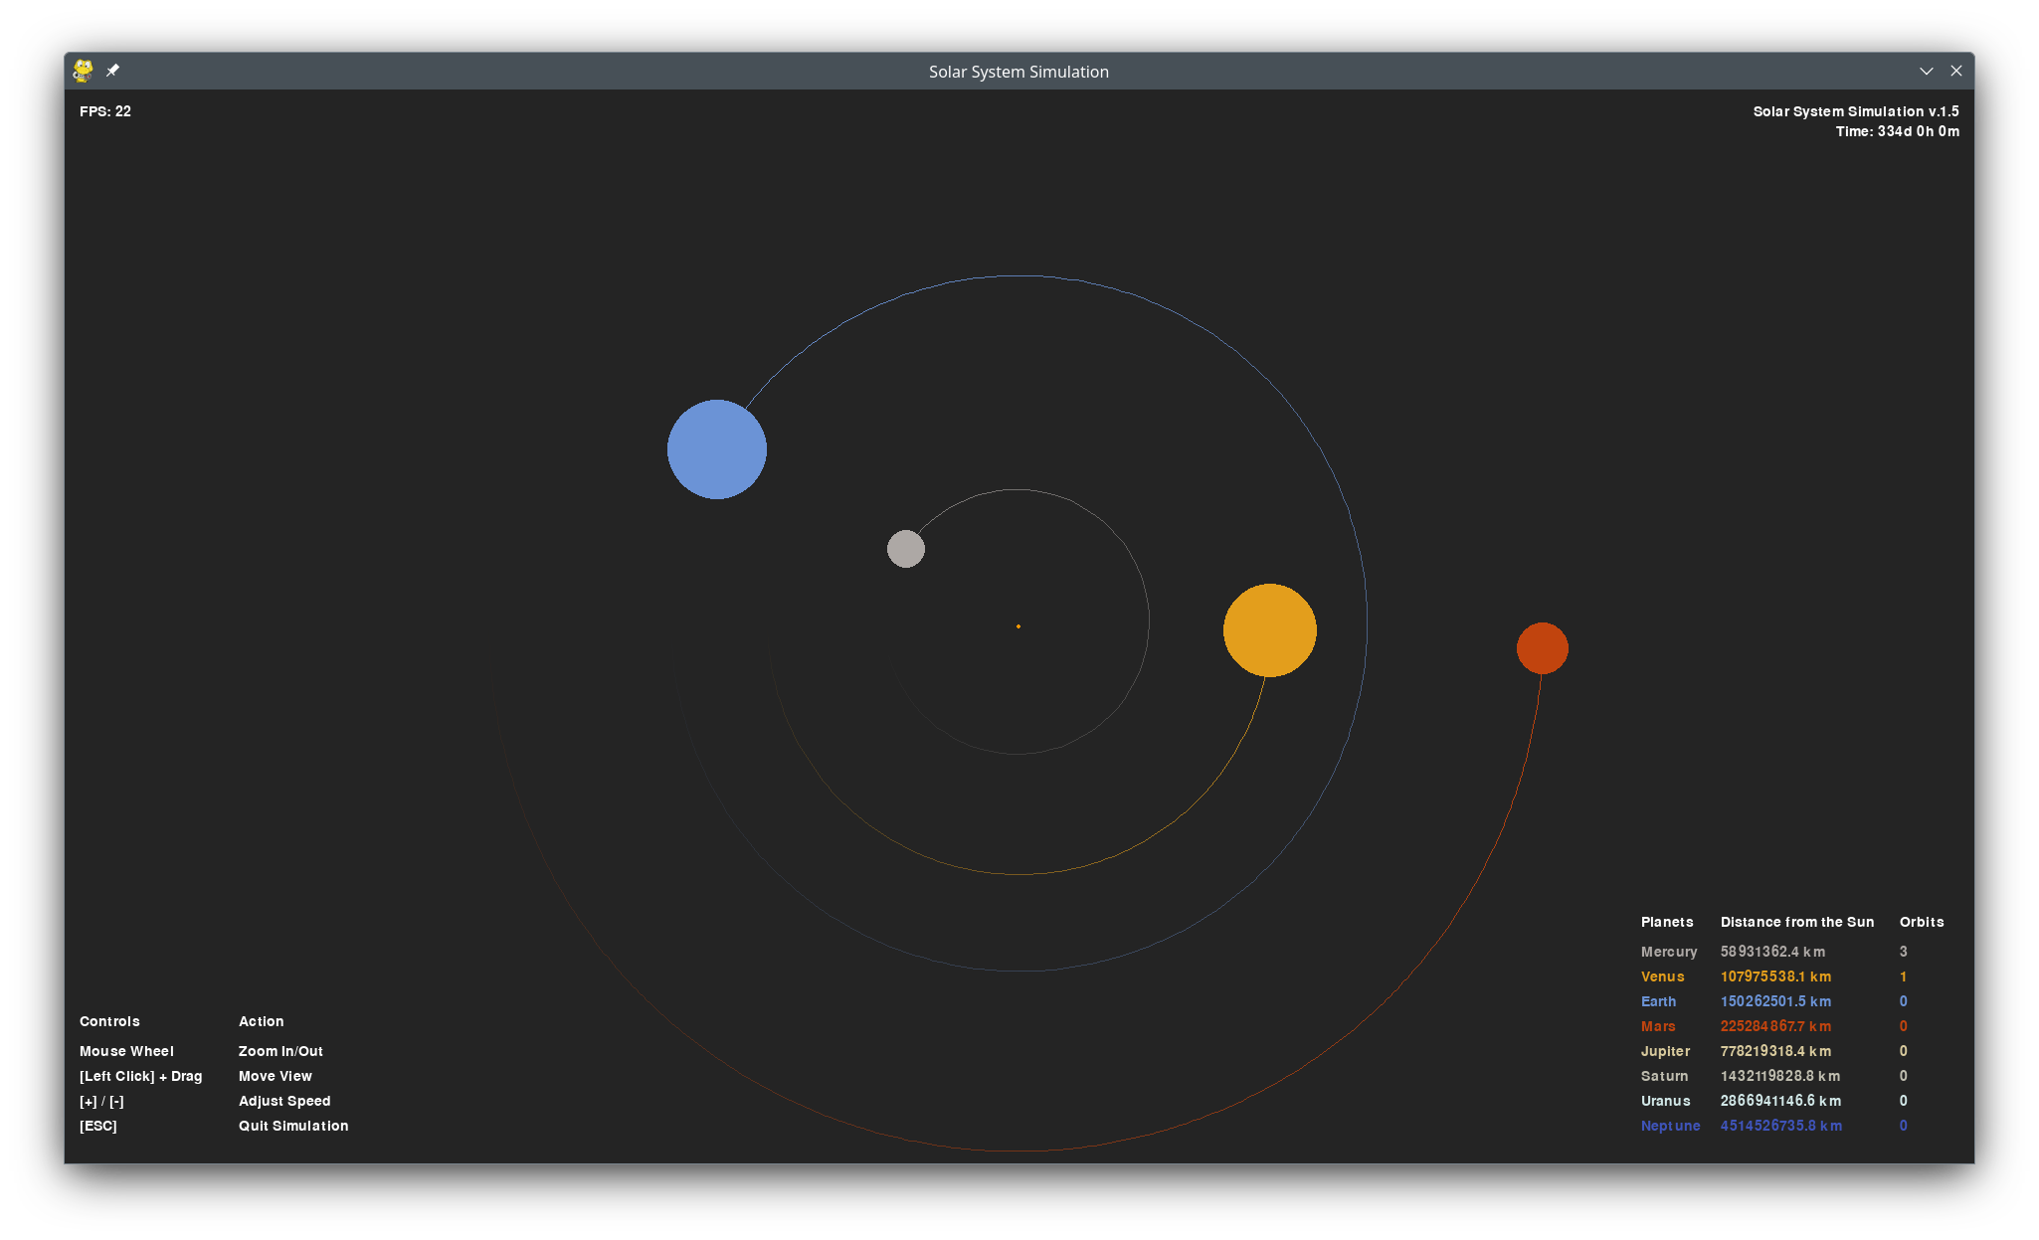Click the gray Mercury planet circle
Screen dimensions: 2039x1240
905,549
